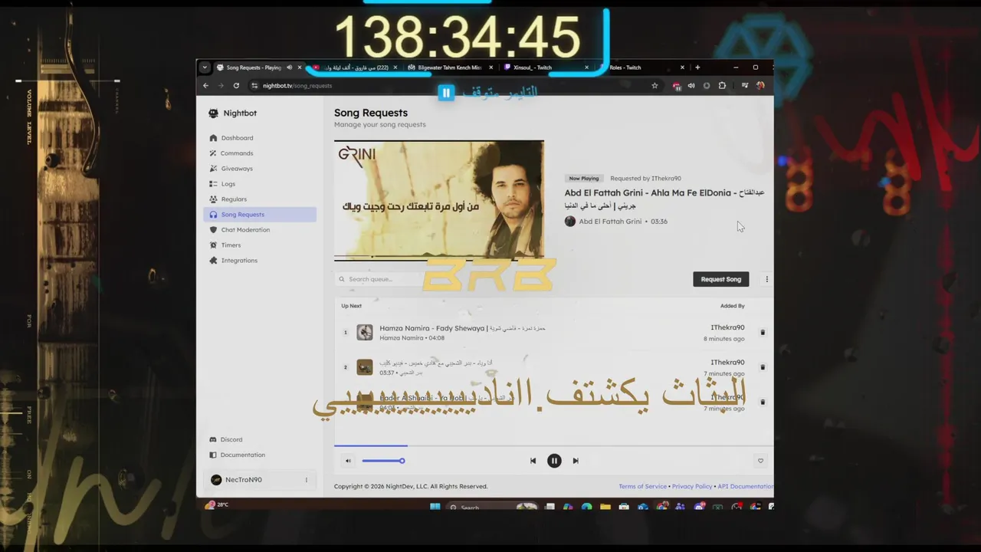Go back to the previous song
This screenshot has width=981, height=552.
click(x=533, y=461)
